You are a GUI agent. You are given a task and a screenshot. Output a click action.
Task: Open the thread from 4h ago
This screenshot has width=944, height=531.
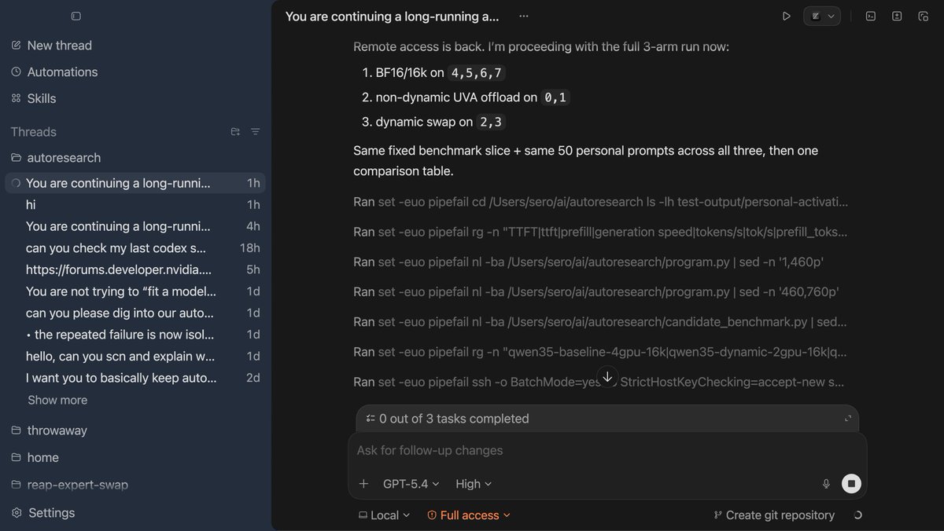pyautogui.click(x=135, y=226)
